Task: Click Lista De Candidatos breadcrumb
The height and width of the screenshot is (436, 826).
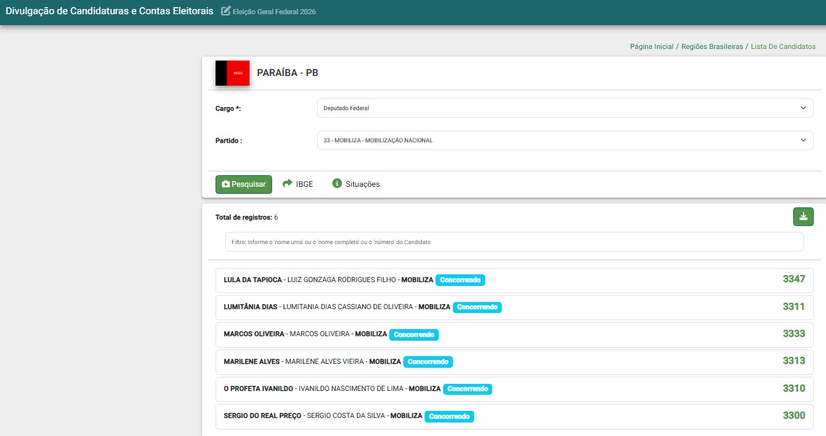Action: coord(783,47)
